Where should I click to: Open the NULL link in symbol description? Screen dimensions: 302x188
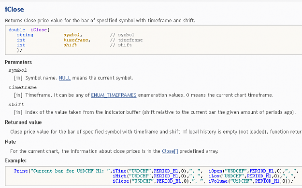coord(65,78)
